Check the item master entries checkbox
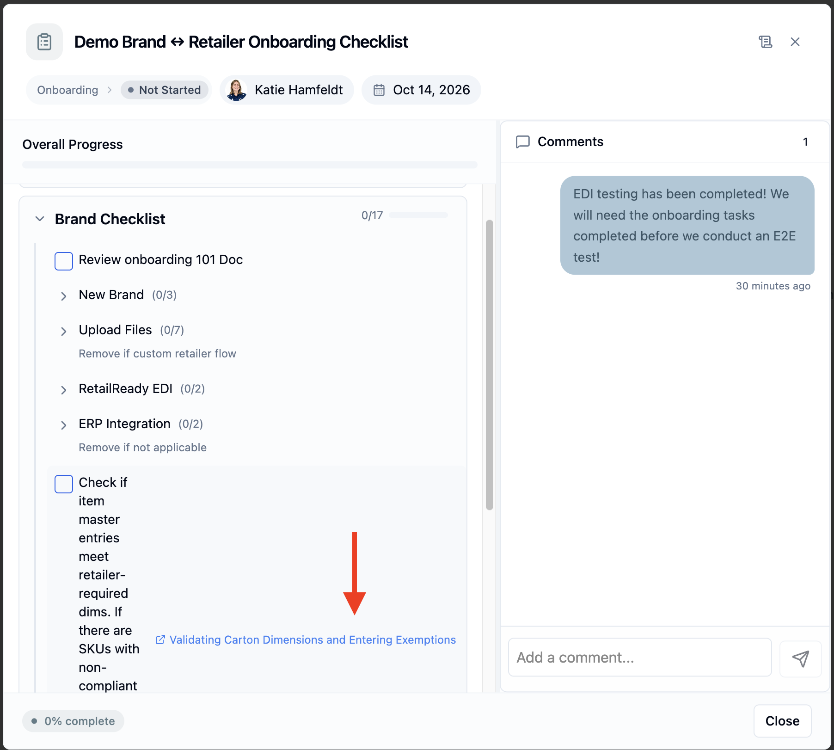Image resolution: width=834 pixels, height=750 pixels. [64, 484]
